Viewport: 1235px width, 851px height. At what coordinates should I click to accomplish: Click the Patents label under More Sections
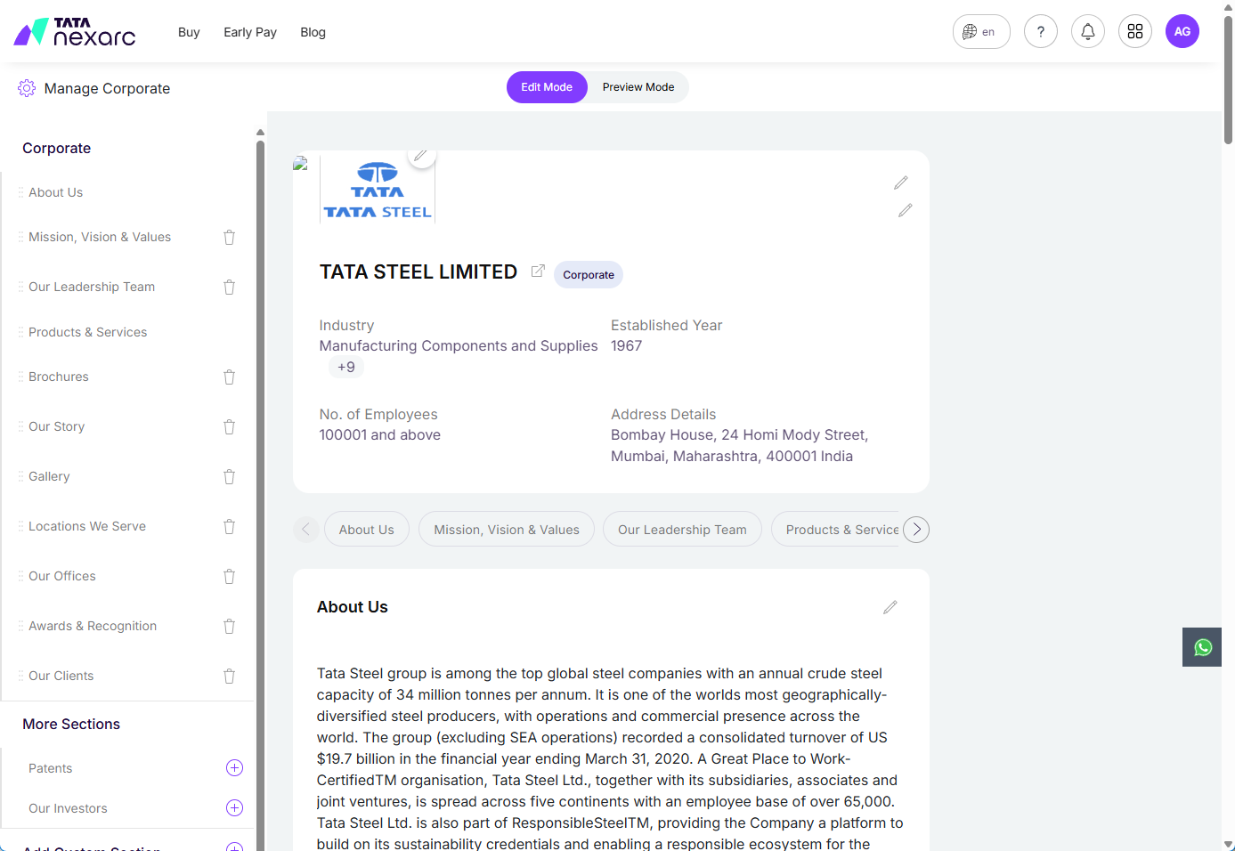(x=51, y=768)
